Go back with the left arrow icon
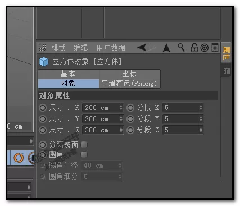Viewport: 240px width, 206px height. 142,48
